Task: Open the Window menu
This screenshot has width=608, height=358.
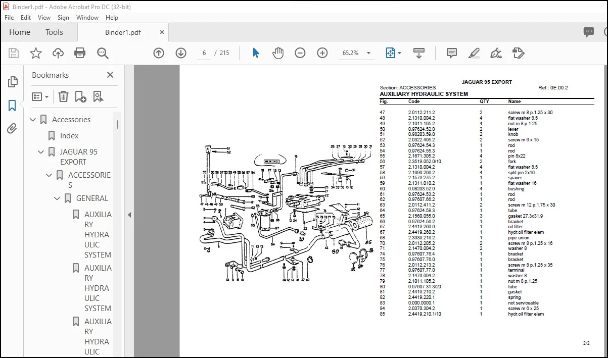Action: click(87, 17)
